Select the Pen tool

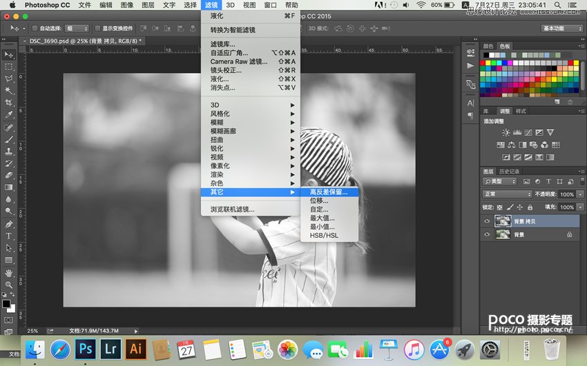tap(8, 225)
